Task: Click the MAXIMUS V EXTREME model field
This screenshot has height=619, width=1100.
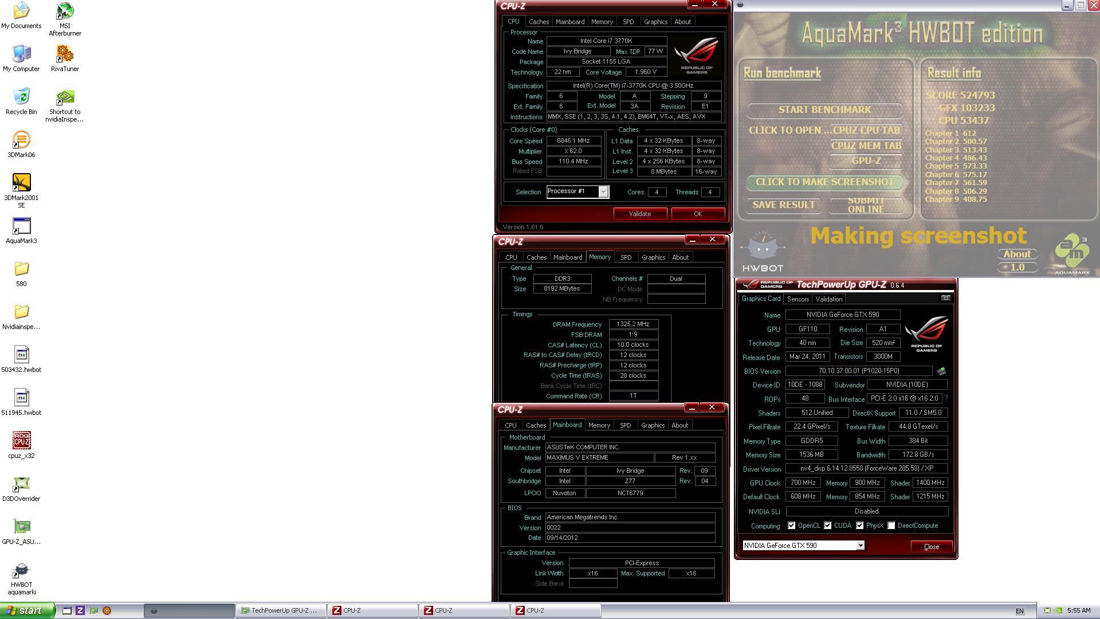Action: (x=599, y=458)
